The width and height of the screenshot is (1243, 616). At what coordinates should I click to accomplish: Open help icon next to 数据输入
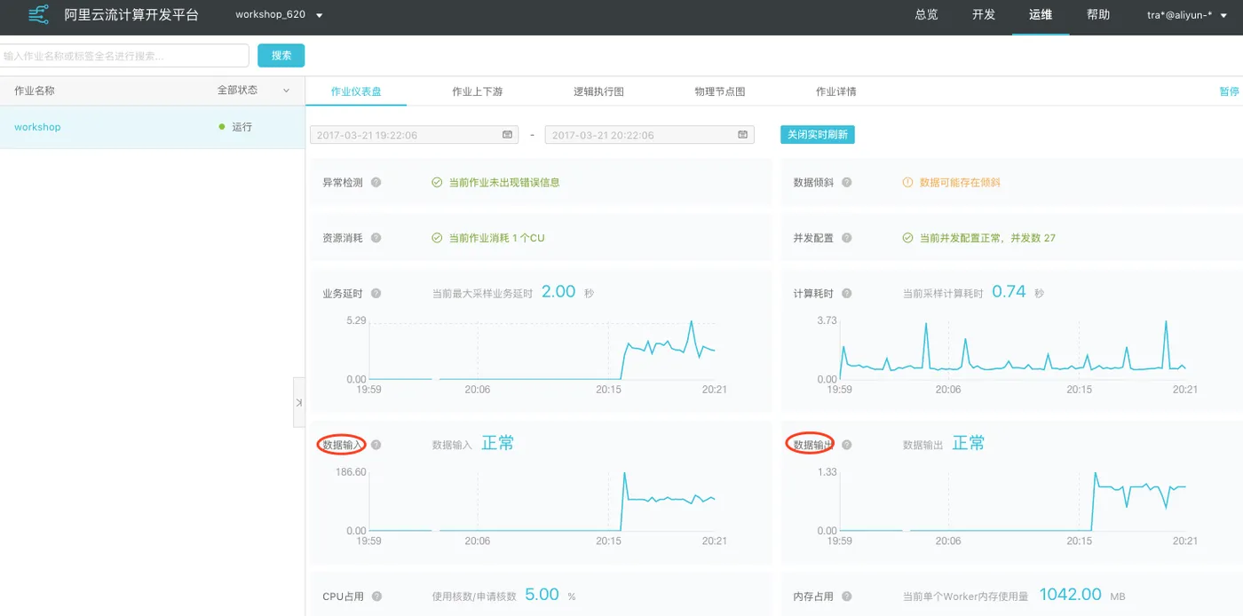(x=376, y=445)
